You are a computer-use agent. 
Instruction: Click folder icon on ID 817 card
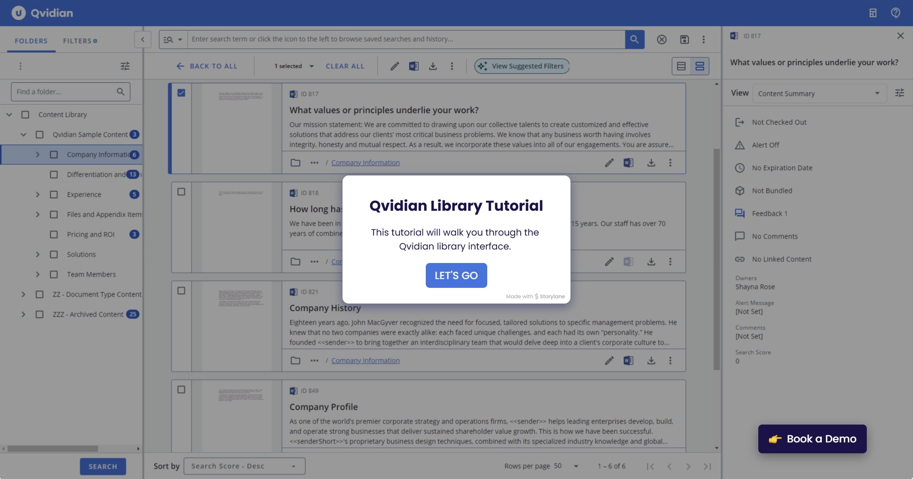[x=295, y=163]
